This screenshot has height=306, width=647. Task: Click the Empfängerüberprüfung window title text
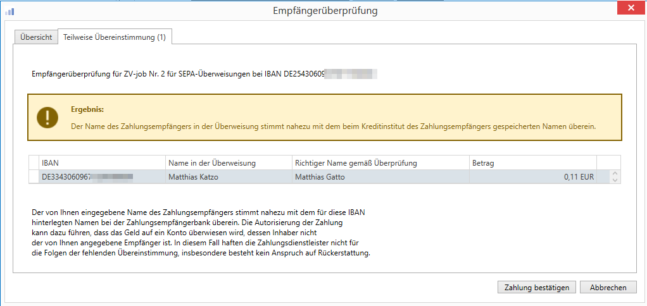click(323, 11)
